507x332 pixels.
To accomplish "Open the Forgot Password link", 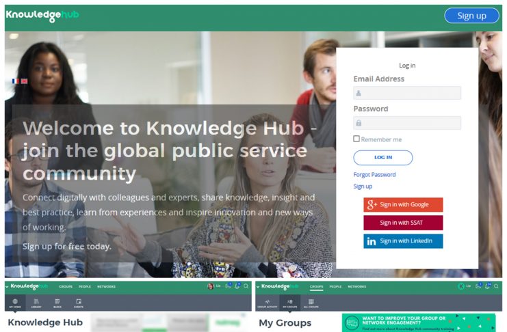I will 374,175.
